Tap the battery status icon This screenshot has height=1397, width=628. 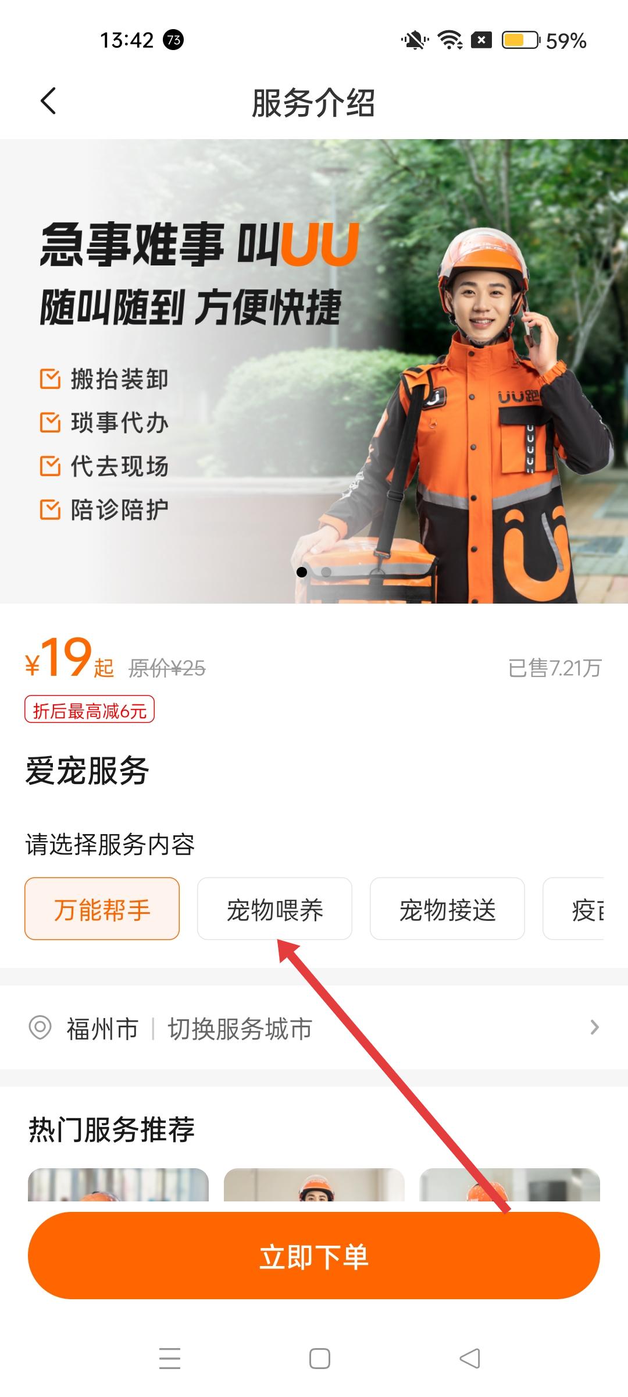tap(521, 40)
